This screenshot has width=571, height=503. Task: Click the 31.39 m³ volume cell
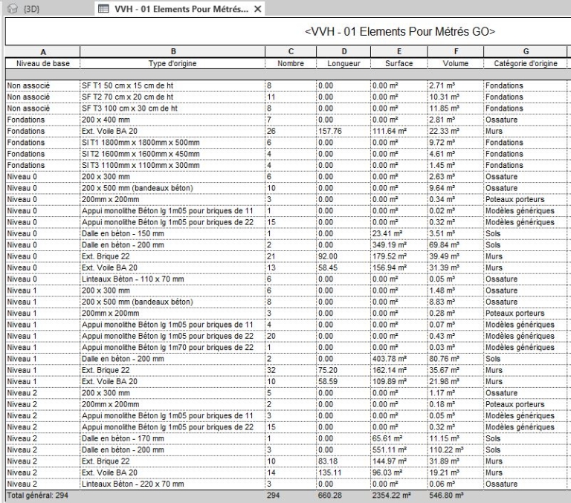456,267
